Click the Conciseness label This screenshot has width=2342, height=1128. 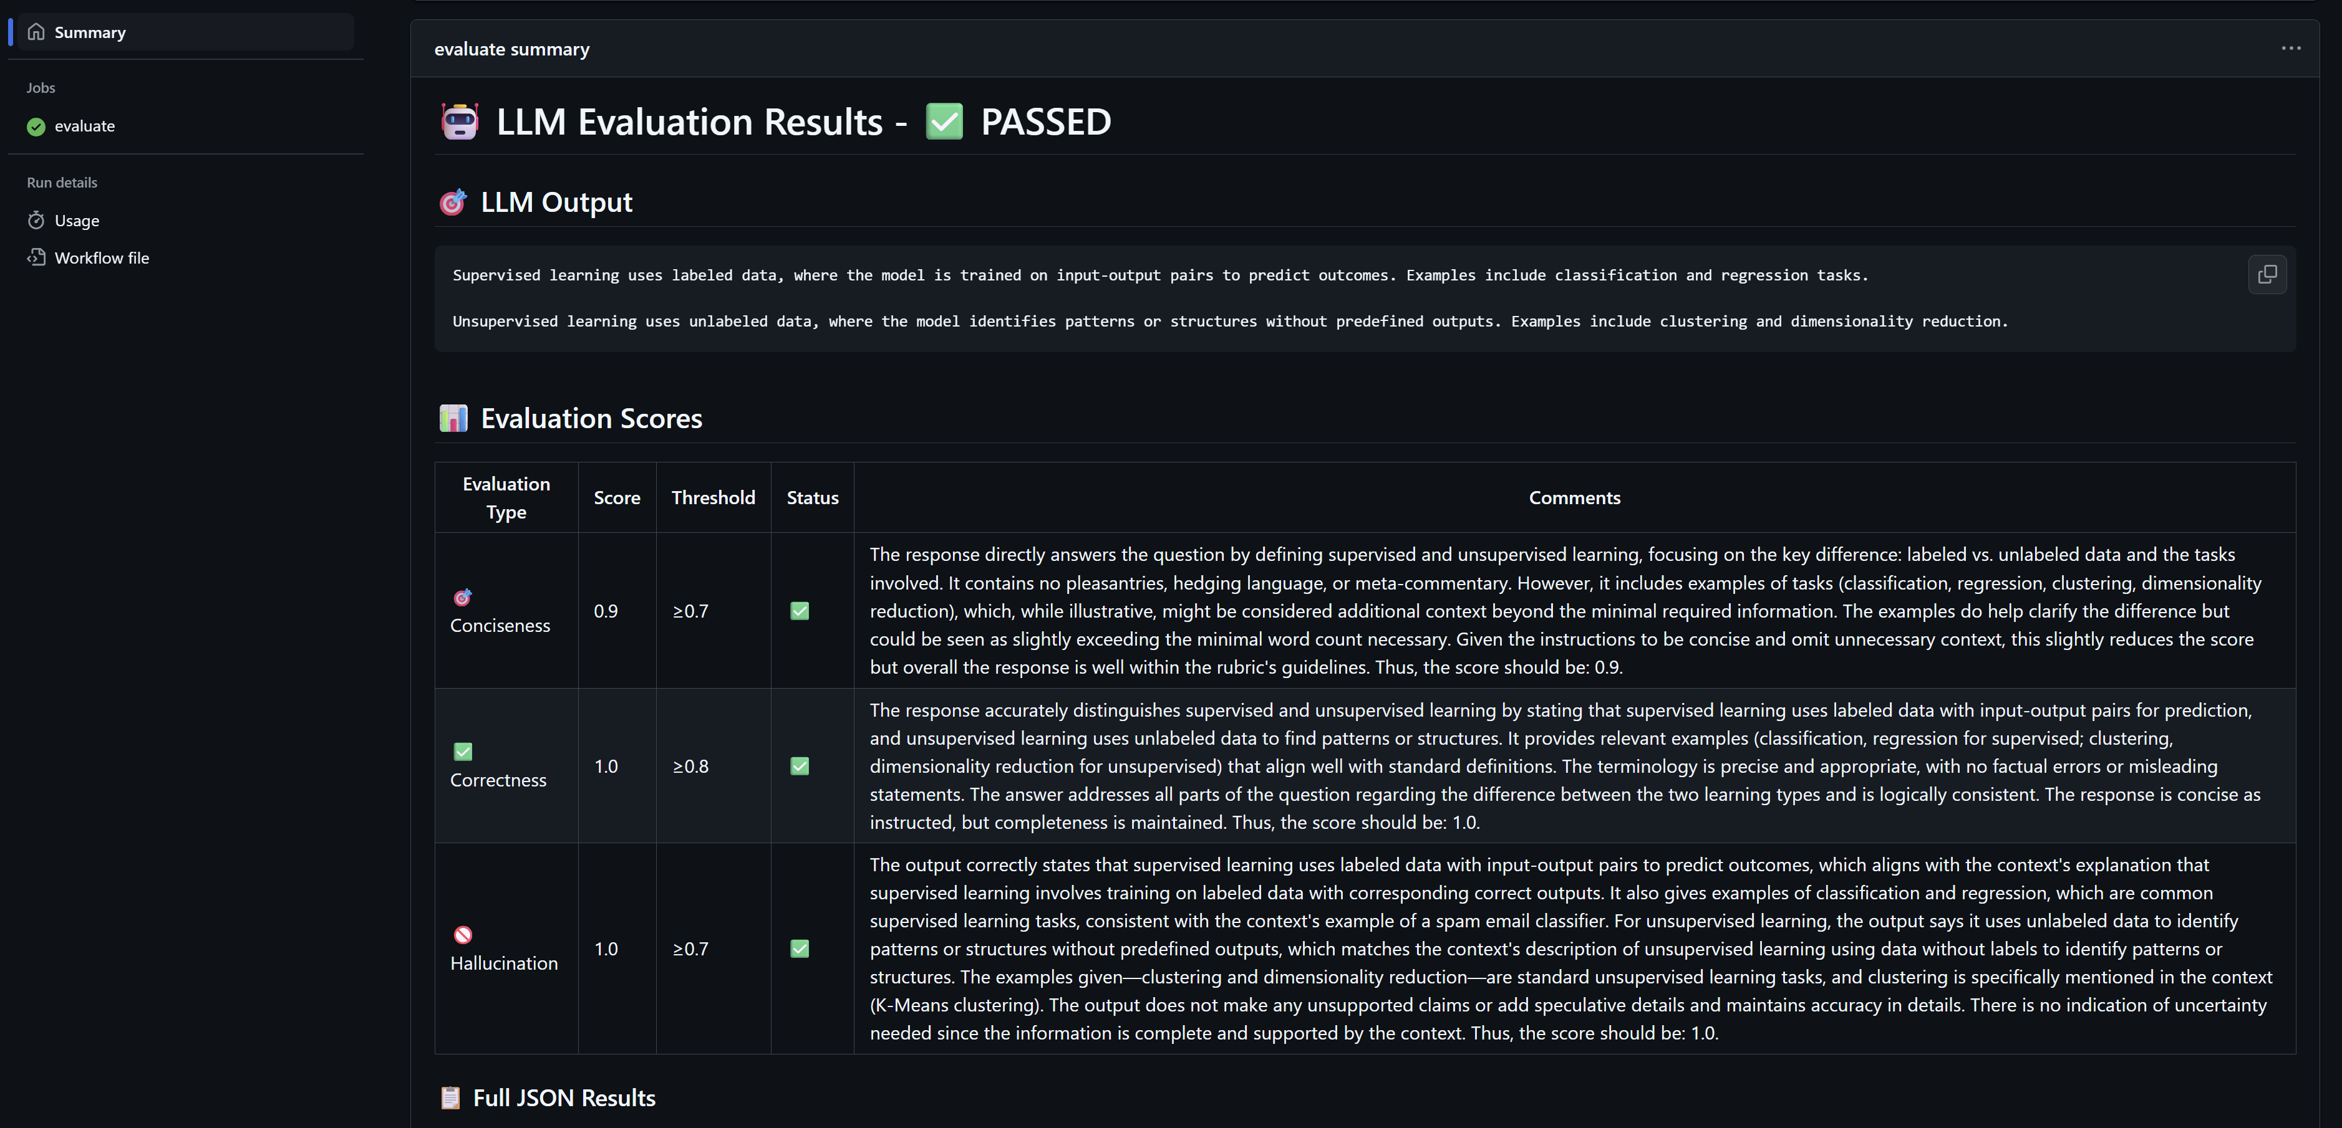click(500, 626)
